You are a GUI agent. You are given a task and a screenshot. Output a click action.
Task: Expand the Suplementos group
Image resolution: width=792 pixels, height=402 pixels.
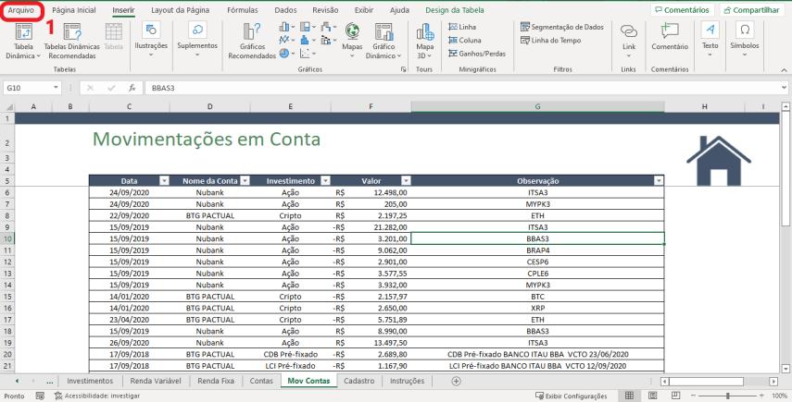(197, 41)
